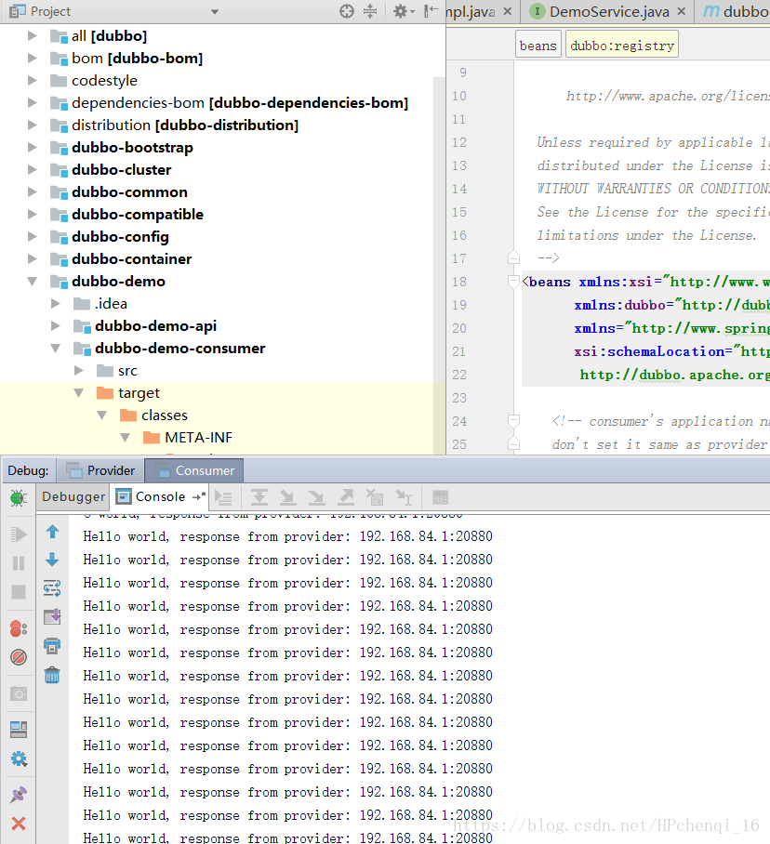This screenshot has width=770, height=844.
Task: Click dubbo:registry breadcrumb
Action: point(622,46)
